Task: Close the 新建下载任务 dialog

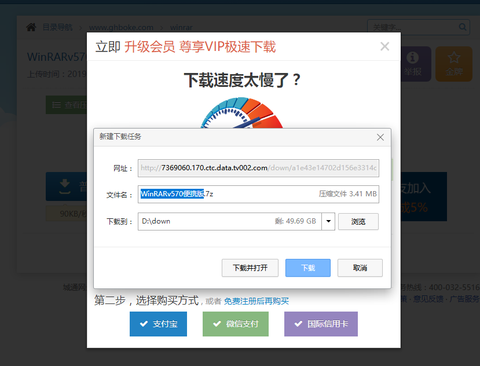Action: (380, 137)
